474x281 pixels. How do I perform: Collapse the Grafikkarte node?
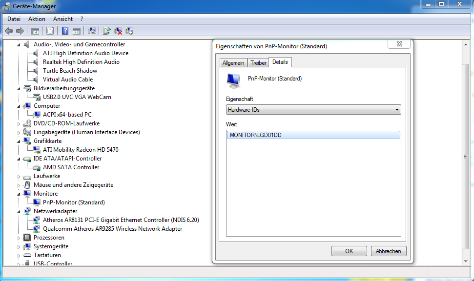19,141
